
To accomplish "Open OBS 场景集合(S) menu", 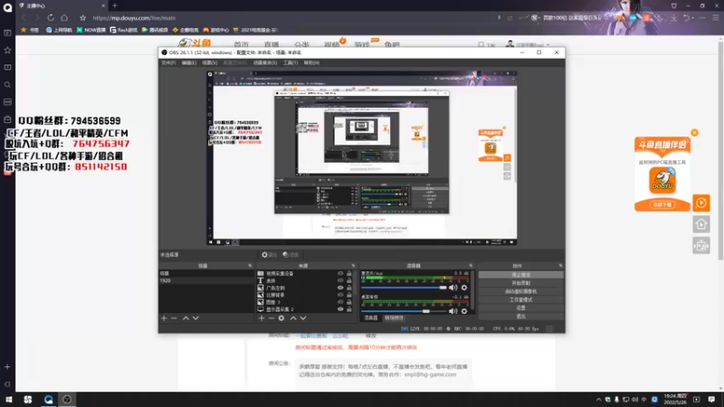I will [265, 62].
